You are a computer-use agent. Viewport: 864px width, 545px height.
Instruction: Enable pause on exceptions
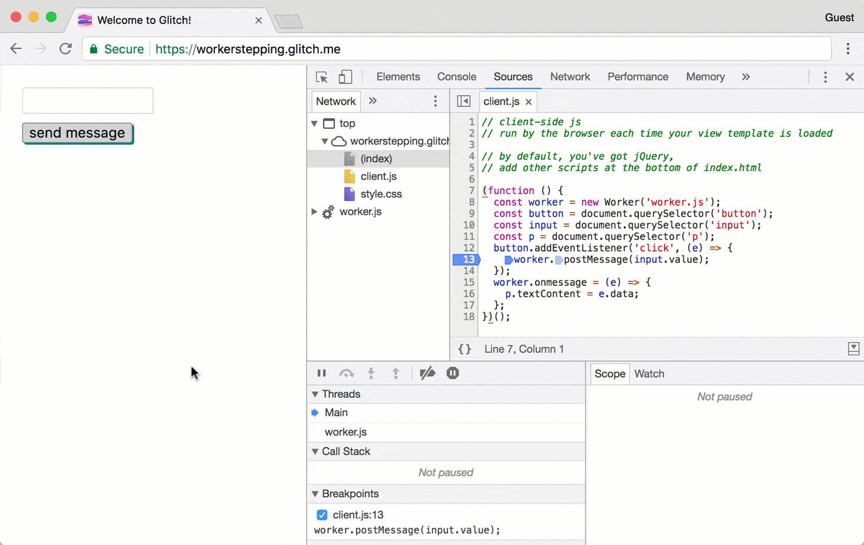pos(452,373)
